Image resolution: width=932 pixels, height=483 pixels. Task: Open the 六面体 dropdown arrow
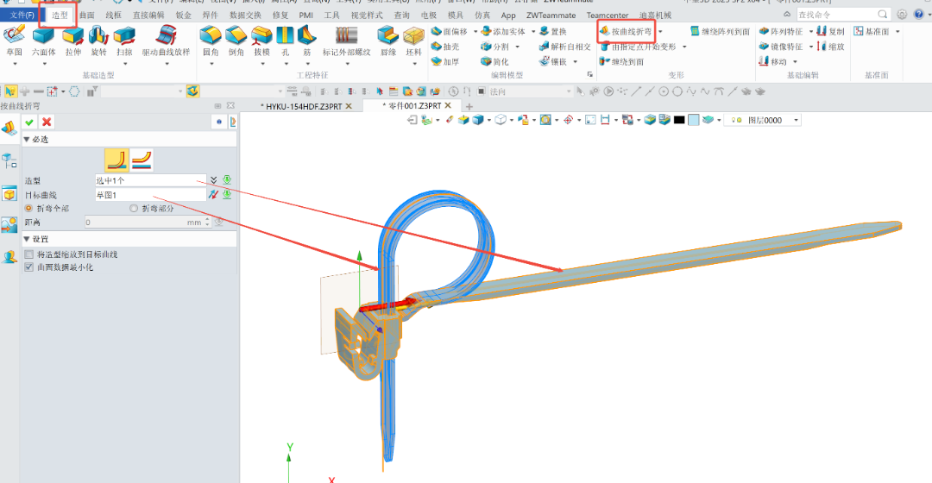click(43, 64)
